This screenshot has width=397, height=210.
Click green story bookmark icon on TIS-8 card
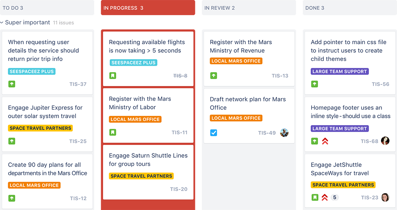pos(113,76)
